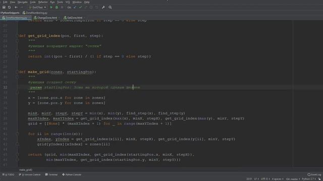Click the UTF-8 encoding status entry

265,179
